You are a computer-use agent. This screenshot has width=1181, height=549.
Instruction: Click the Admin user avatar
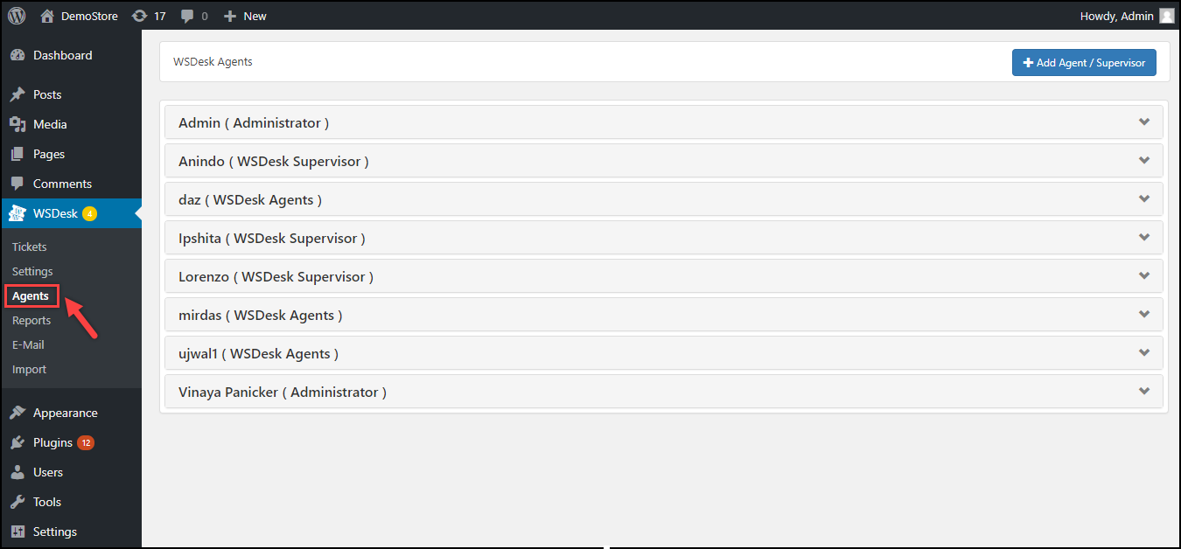pyautogui.click(x=1167, y=16)
